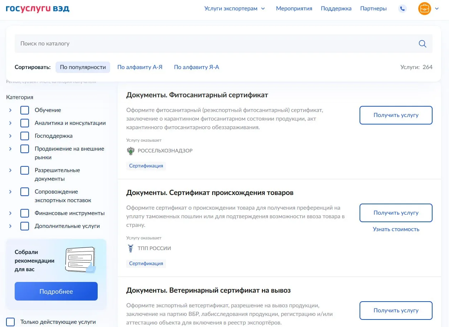Enable Только действующие услуги checkbox
The image size is (449, 327).
click(10, 322)
